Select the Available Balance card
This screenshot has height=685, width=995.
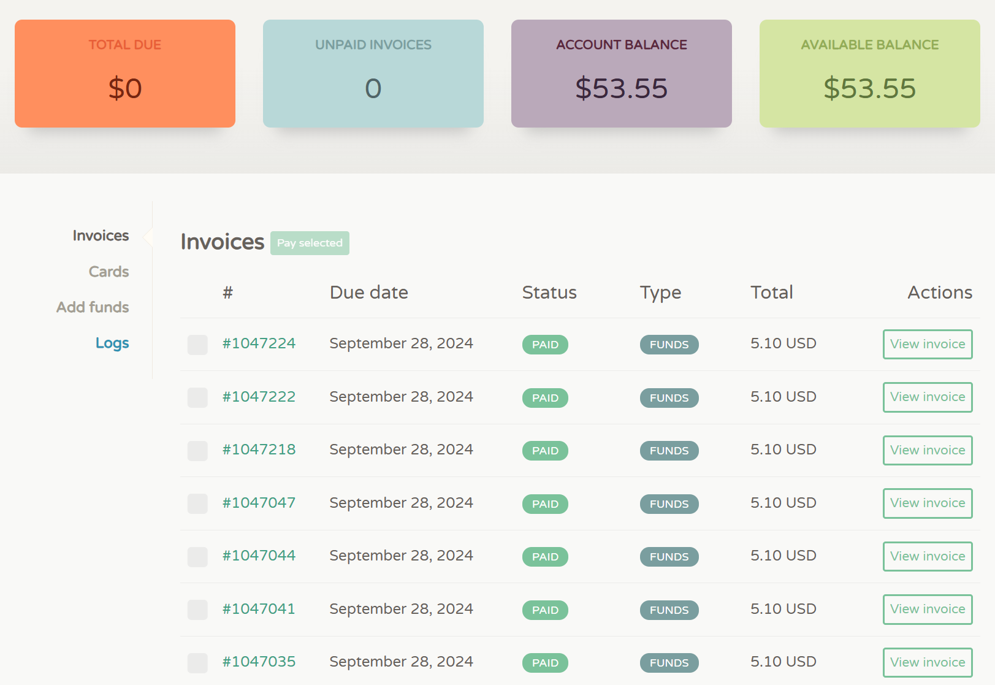point(870,74)
